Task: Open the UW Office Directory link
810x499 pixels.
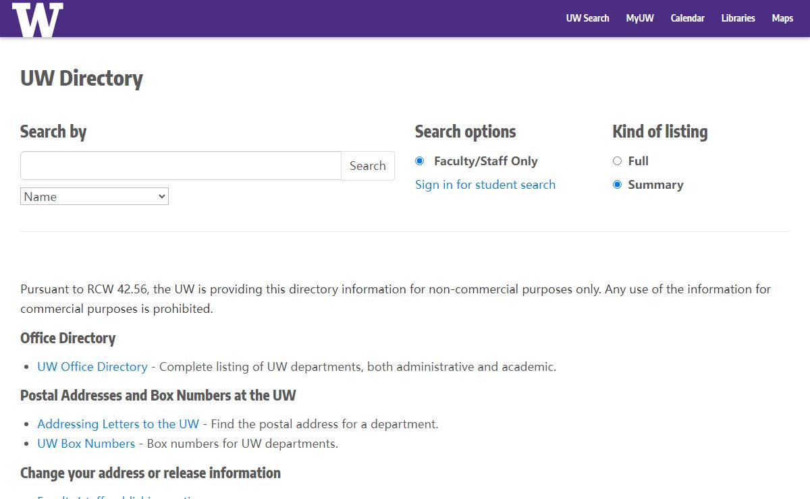Action: 92,367
